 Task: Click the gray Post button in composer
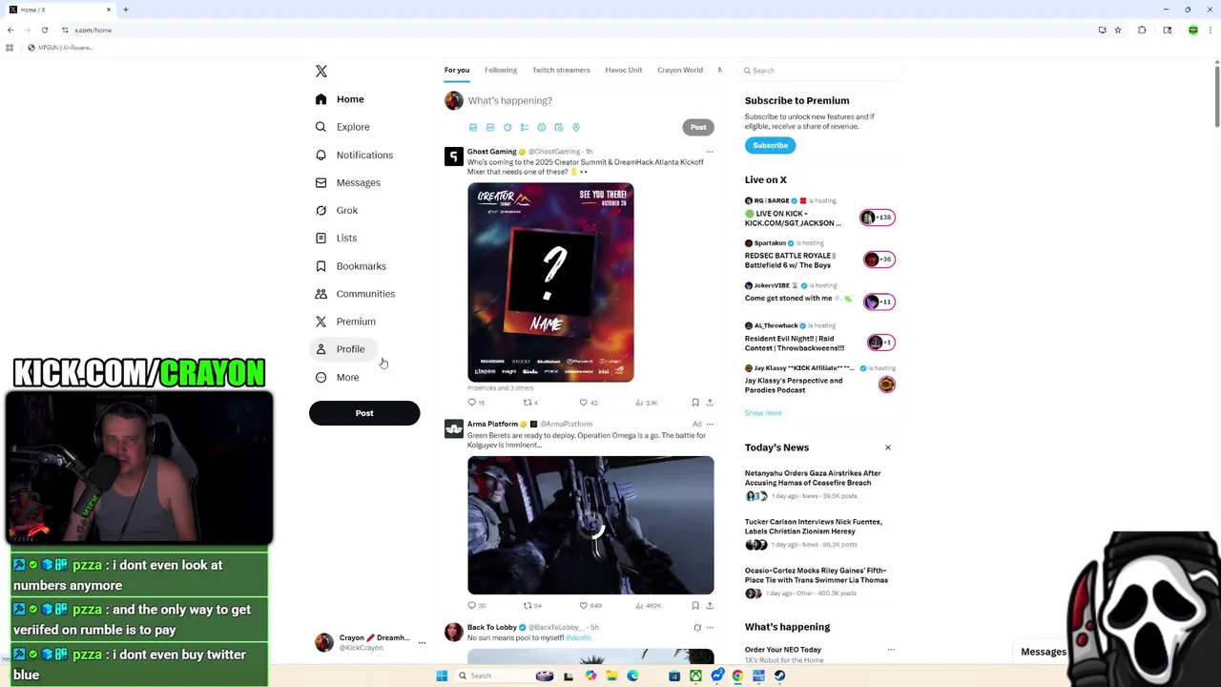point(698,127)
